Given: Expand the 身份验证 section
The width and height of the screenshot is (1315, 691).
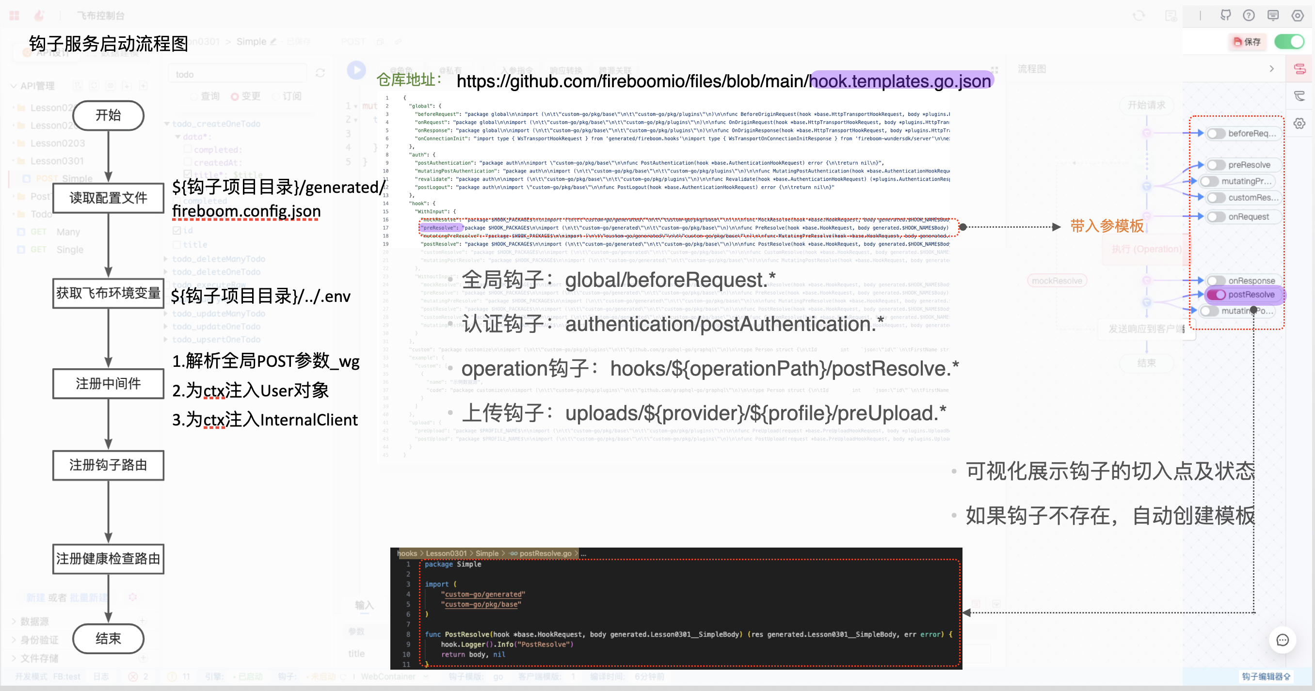Looking at the screenshot, I should click(x=39, y=640).
